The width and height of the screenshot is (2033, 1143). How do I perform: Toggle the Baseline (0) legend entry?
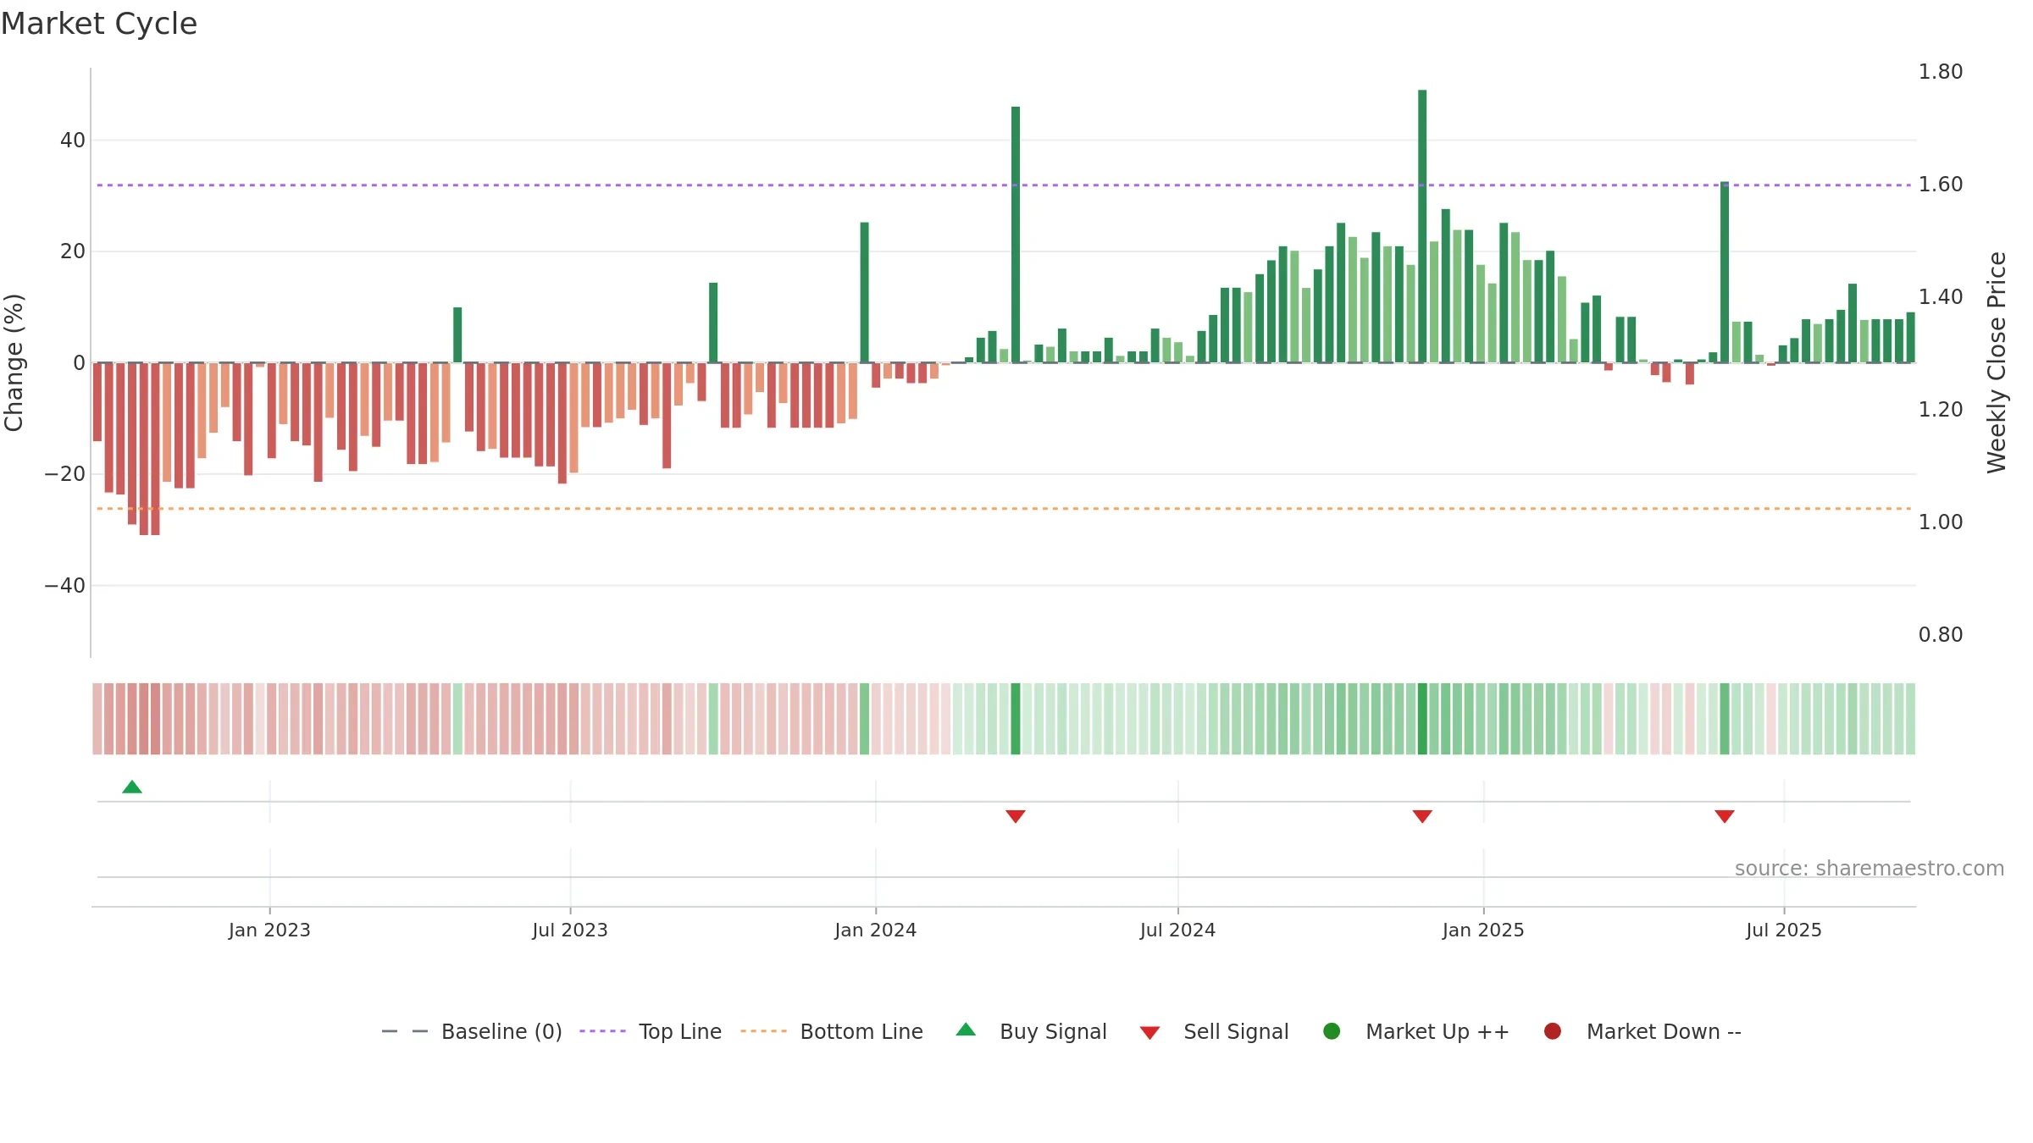click(472, 1031)
